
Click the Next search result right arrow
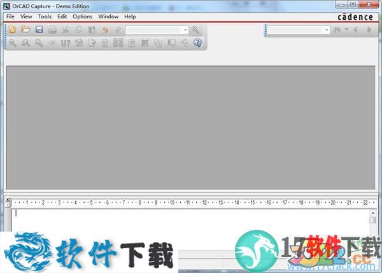pos(369,30)
